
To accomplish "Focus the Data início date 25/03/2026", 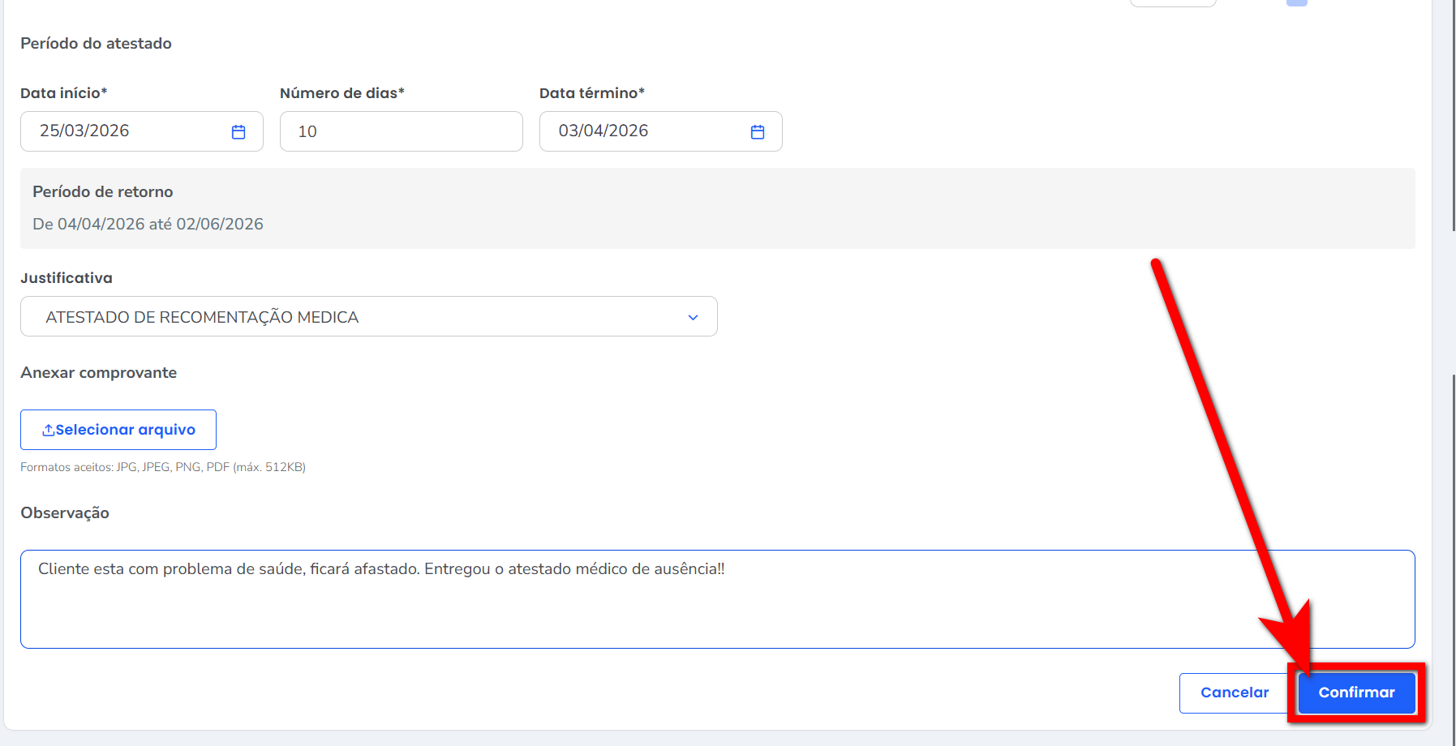I will [x=85, y=131].
